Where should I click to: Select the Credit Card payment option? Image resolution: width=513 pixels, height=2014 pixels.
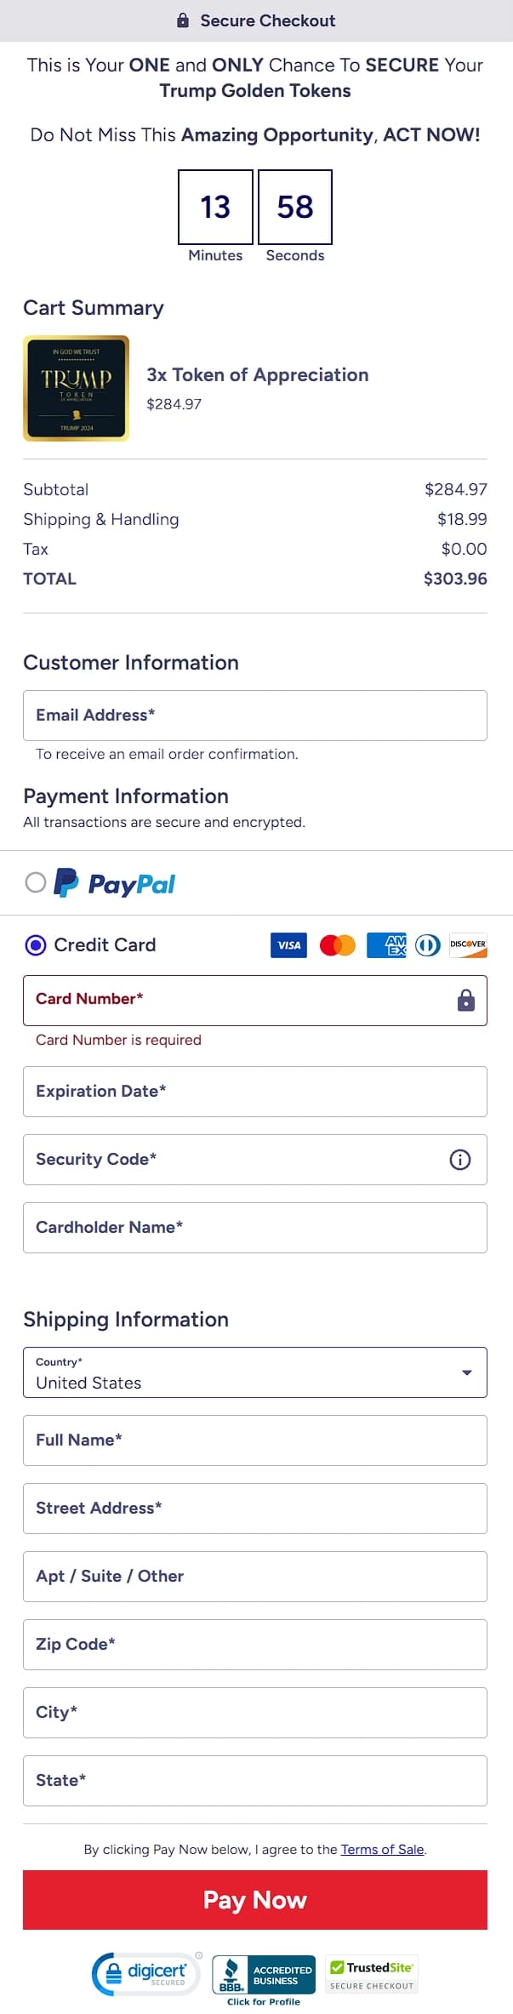35,944
